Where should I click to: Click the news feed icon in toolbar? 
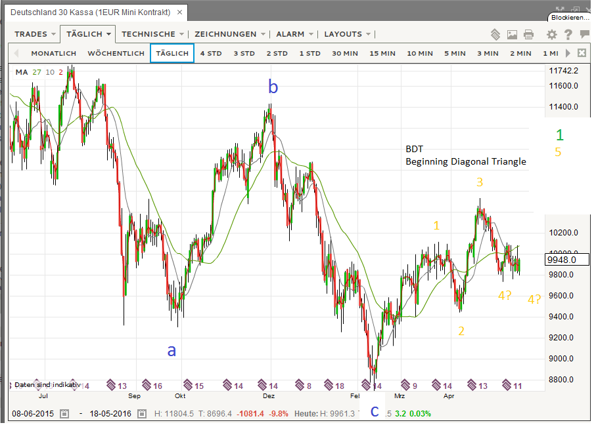[496, 34]
